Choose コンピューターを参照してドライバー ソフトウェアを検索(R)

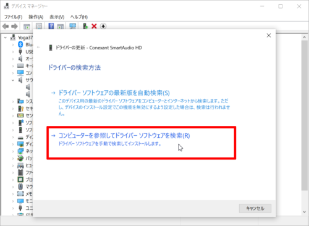pyautogui.click(x=124, y=136)
